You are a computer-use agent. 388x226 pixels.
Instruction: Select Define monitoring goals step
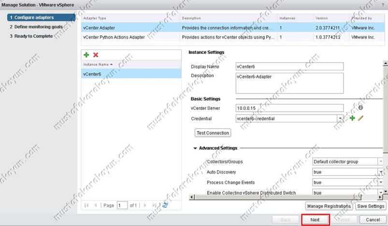[x=36, y=27]
